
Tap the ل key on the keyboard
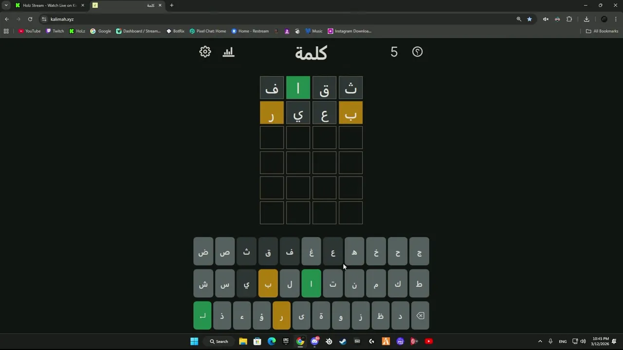[290, 283]
